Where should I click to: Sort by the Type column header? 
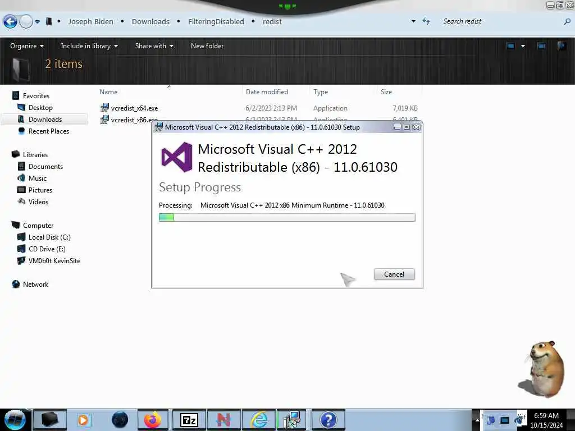321,92
